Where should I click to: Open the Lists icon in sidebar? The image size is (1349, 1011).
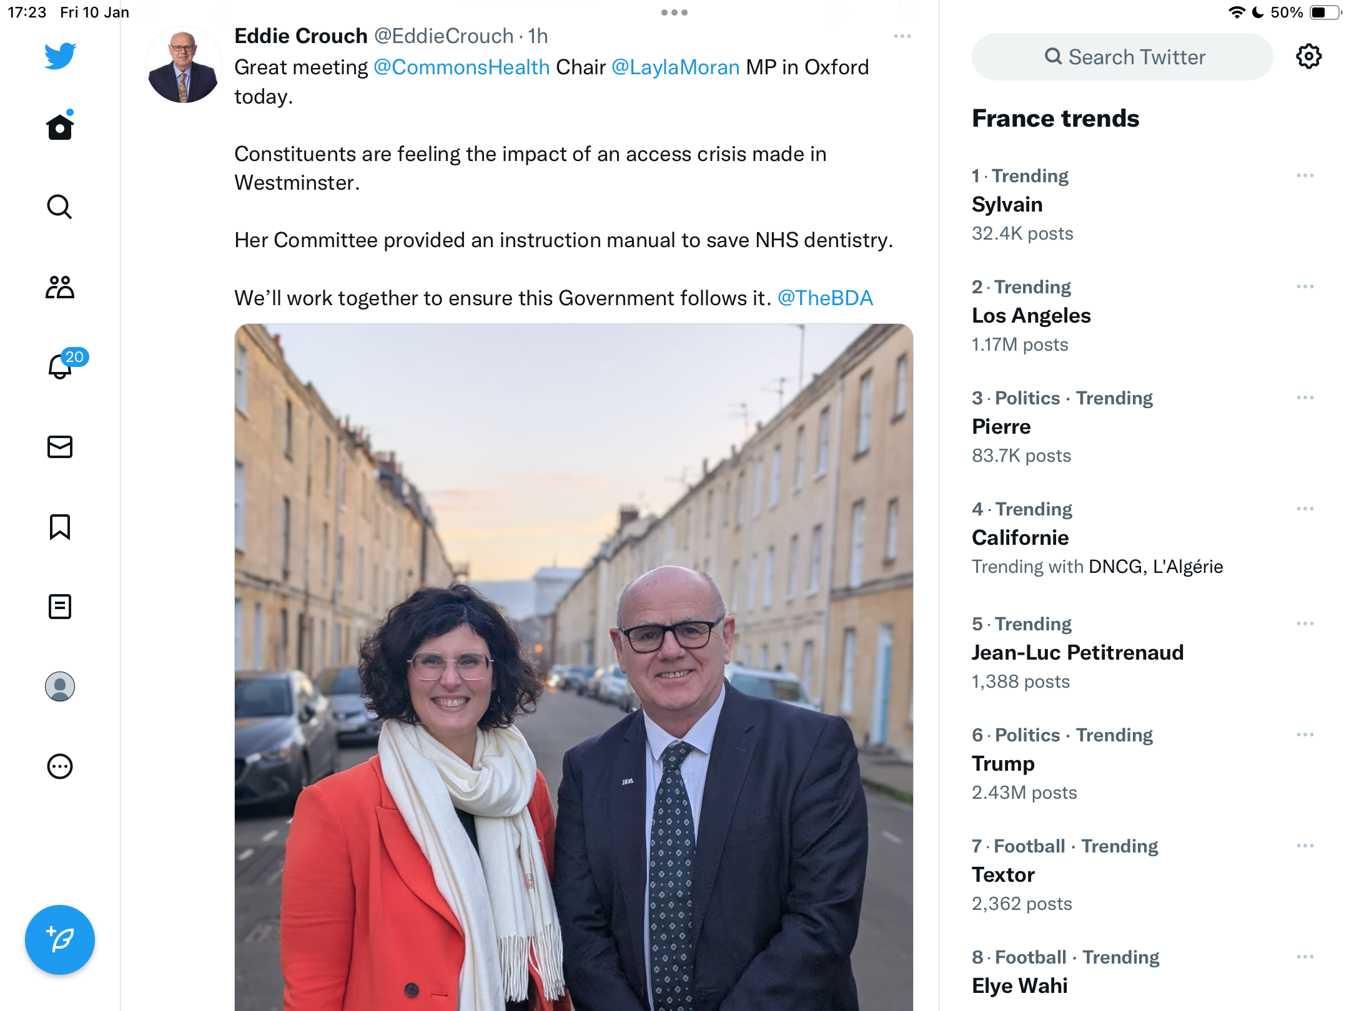click(60, 607)
